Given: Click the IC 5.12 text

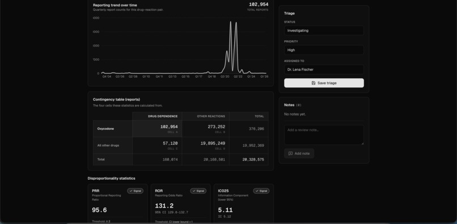Looking at the screenshot, I should click(225, 217).
